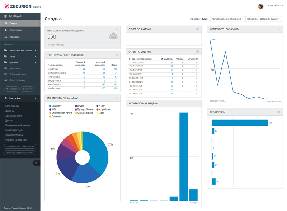Open the gear settings of Веб-службы widget

pyautogui.click(x=279, y=112)
